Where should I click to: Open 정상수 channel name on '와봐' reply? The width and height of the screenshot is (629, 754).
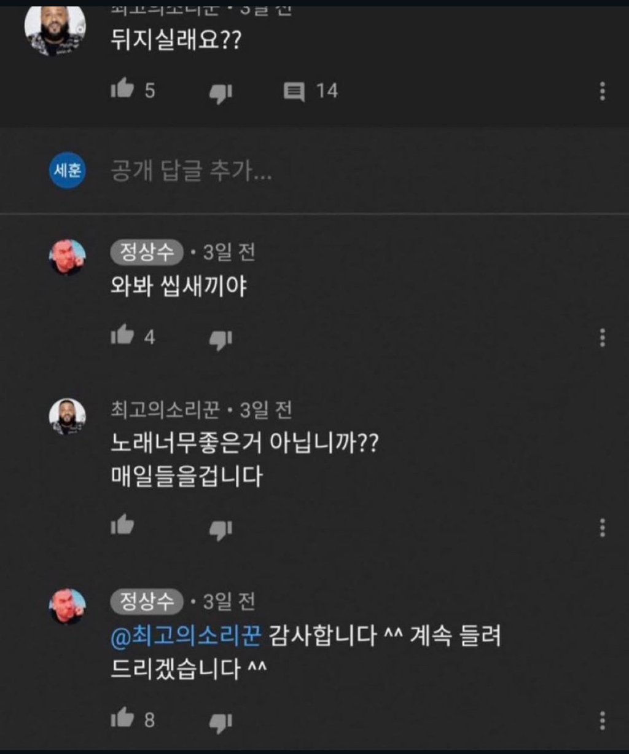(x=147, y=252)
